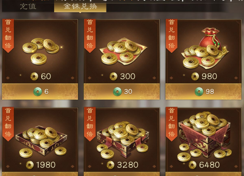The width and height of the screenshot is (244, 176).
Task: Select the 金铢兑换 tab
Action: (80, 7)
